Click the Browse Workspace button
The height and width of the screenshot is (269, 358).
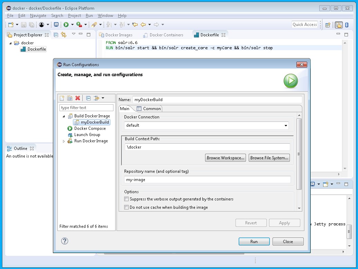point(226,158)
